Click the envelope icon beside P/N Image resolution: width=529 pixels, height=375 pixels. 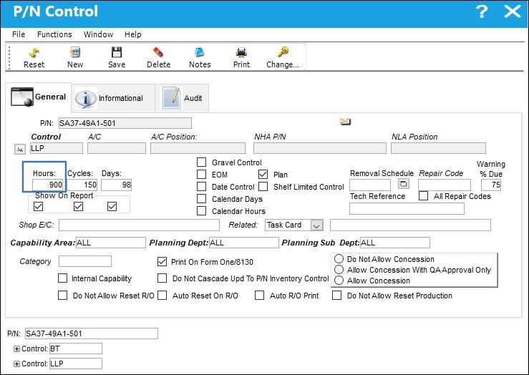[345, 122]
